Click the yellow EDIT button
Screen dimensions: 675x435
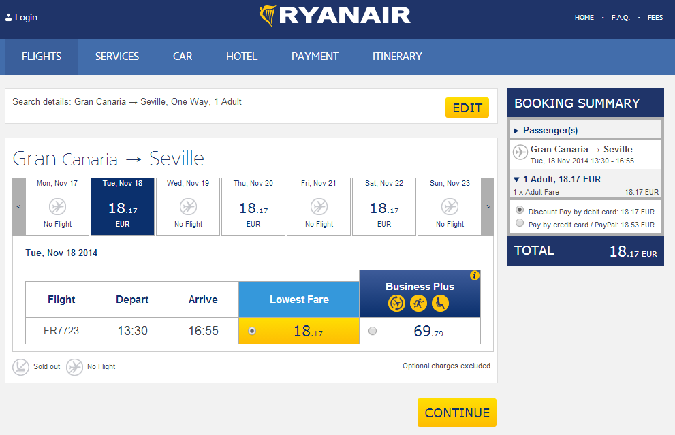coord(467,108)
